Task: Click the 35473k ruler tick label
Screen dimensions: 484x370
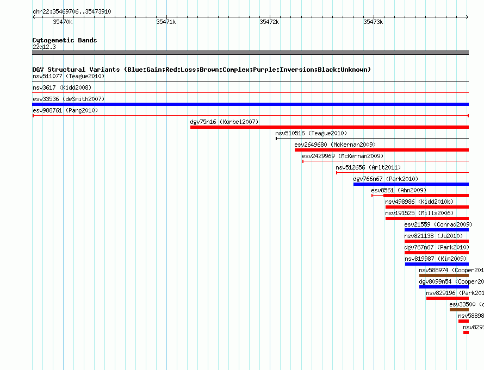Action: point(373,22)
